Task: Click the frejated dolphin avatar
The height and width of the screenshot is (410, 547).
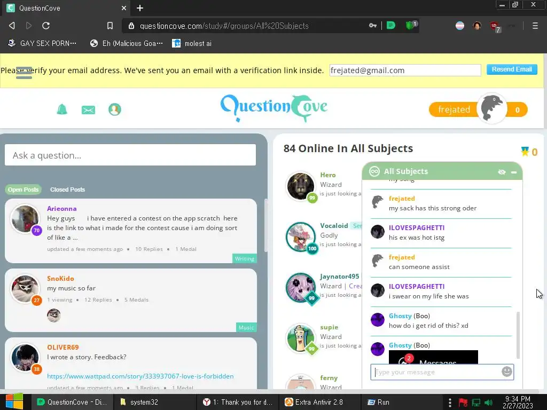Action: tap(491, 108)
